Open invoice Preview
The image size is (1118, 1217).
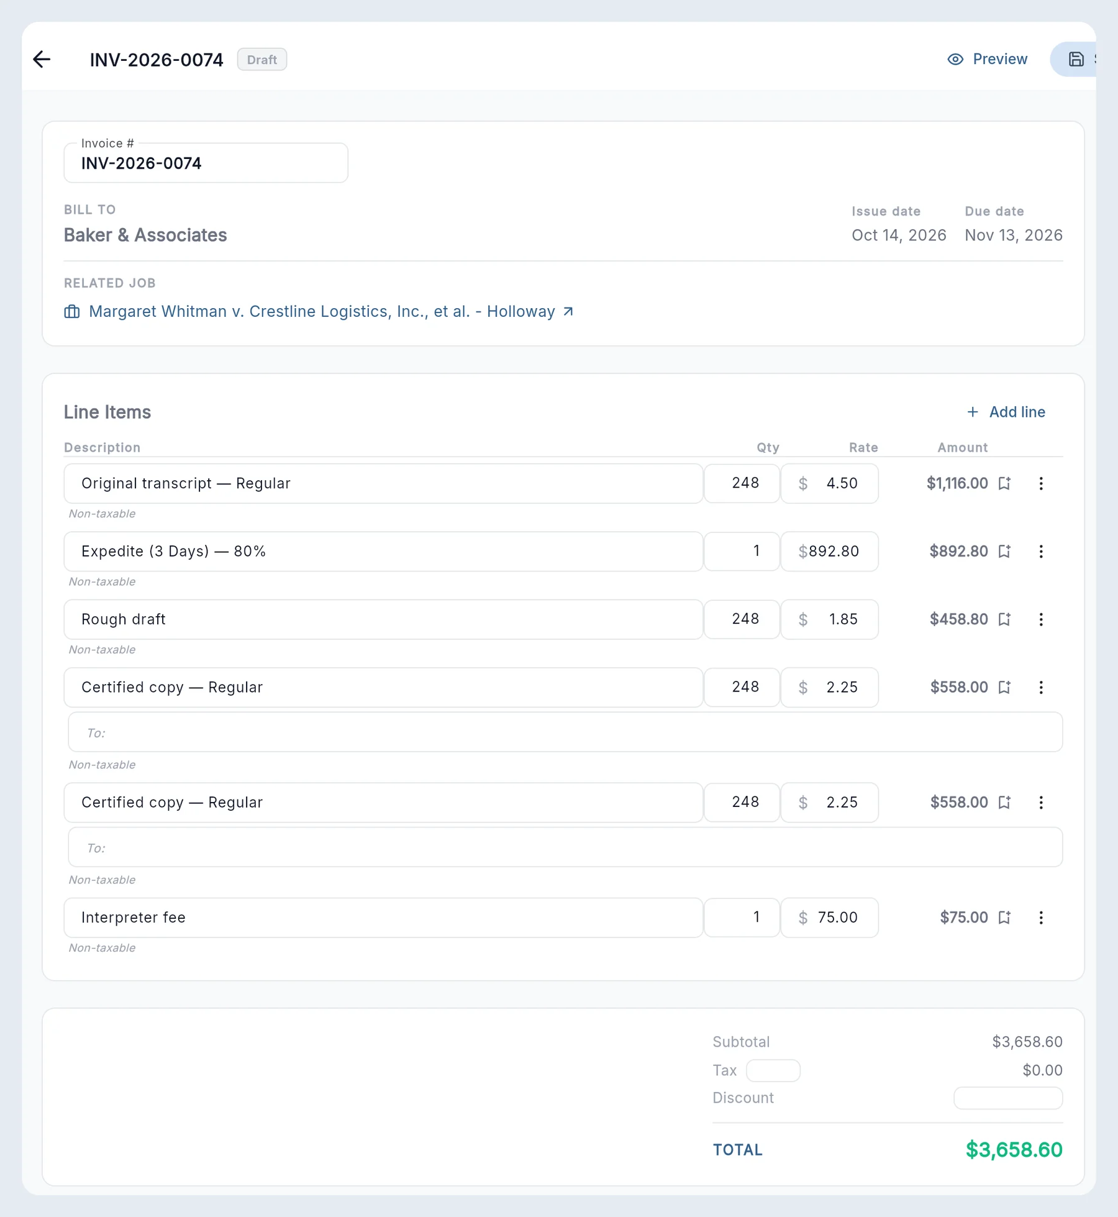(x=987, y=60)
